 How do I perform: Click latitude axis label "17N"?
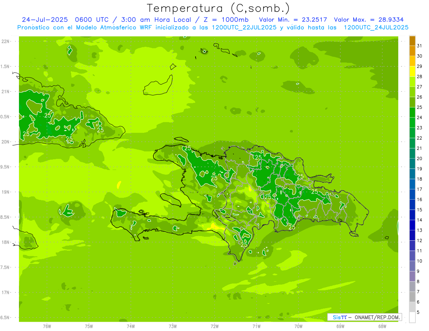pyautogui.click(x=5, y=292)
